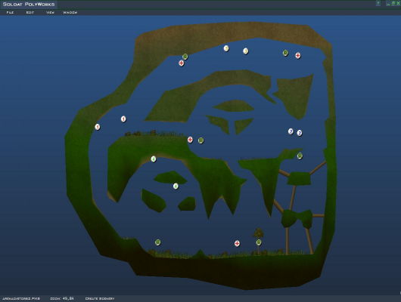401x302 pixels.
Task: Select the green marker below the blue 2 spawns
Action: (300, 156)
